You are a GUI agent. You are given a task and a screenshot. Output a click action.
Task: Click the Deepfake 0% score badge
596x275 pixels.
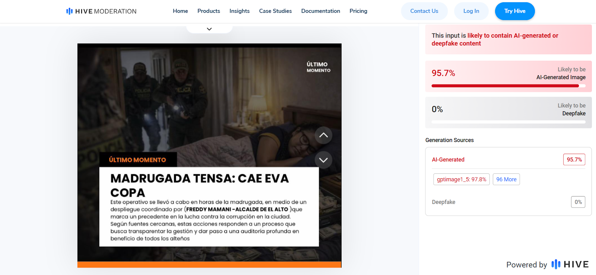(578, 202)
